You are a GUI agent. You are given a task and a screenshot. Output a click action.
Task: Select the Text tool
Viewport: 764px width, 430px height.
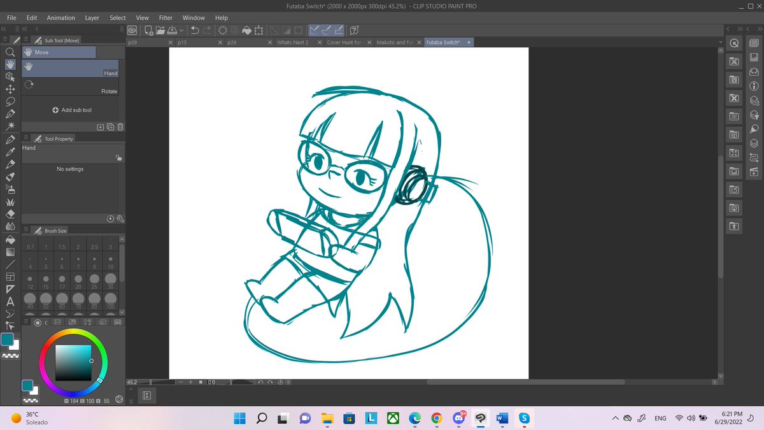(x=10, y=301)
